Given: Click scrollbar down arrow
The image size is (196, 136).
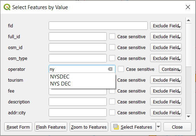Looking at the screenshot, I should 189,116.
